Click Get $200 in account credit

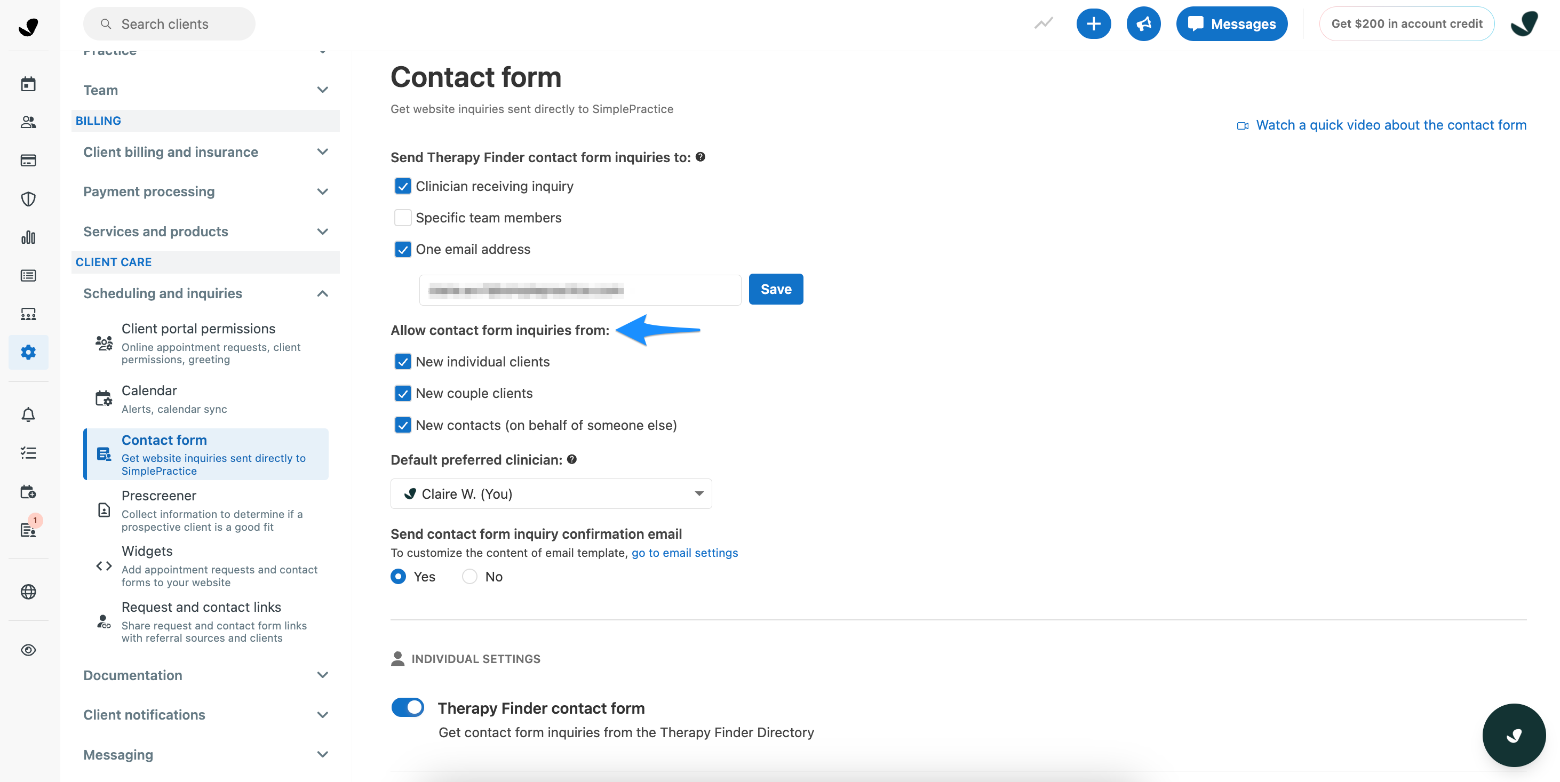click(1406, 23)
